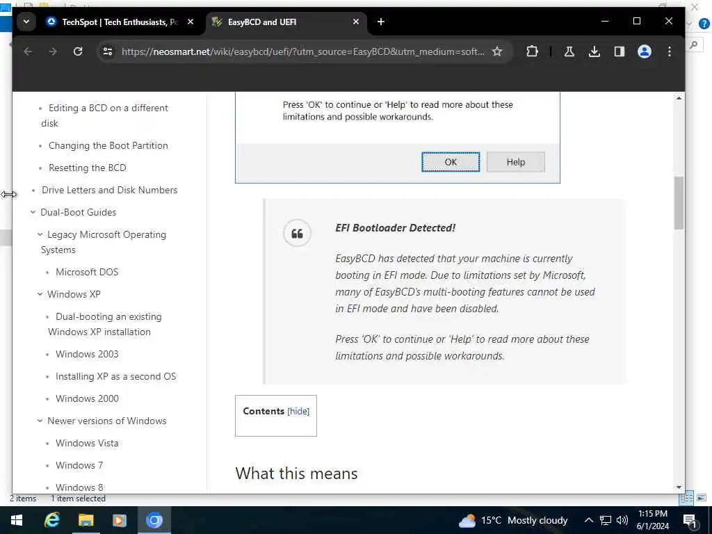Open the Windows XP sidebar entry

click(74, 294)
